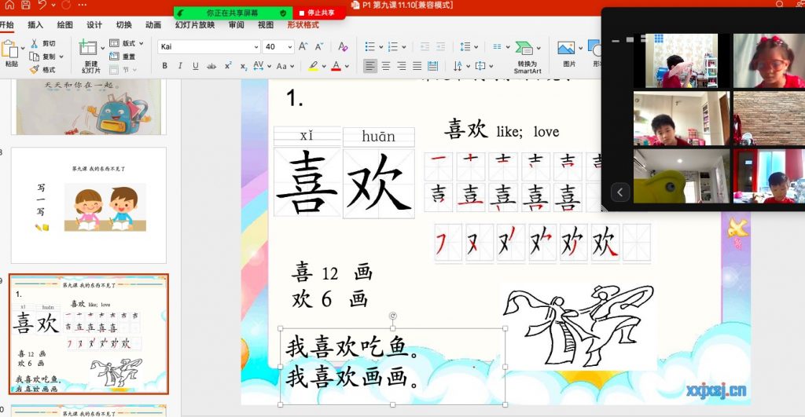
Task: Toggle italic formatting (I)
Action: (180, 66)
